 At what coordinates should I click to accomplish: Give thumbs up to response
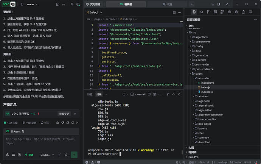(x=58, y=123)
